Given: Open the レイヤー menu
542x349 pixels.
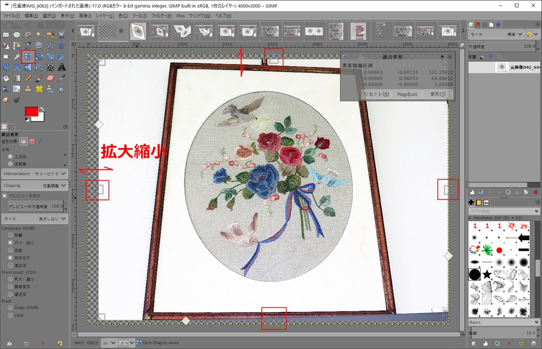Looking at the screenshot, I should (x=104, y=16).
